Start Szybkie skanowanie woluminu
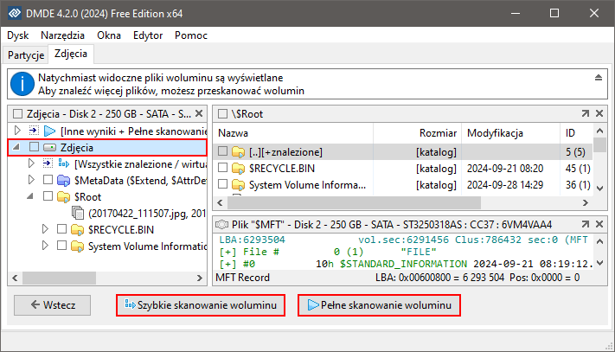615x352 pixels. pyautogui.click(x=200, y=304)
